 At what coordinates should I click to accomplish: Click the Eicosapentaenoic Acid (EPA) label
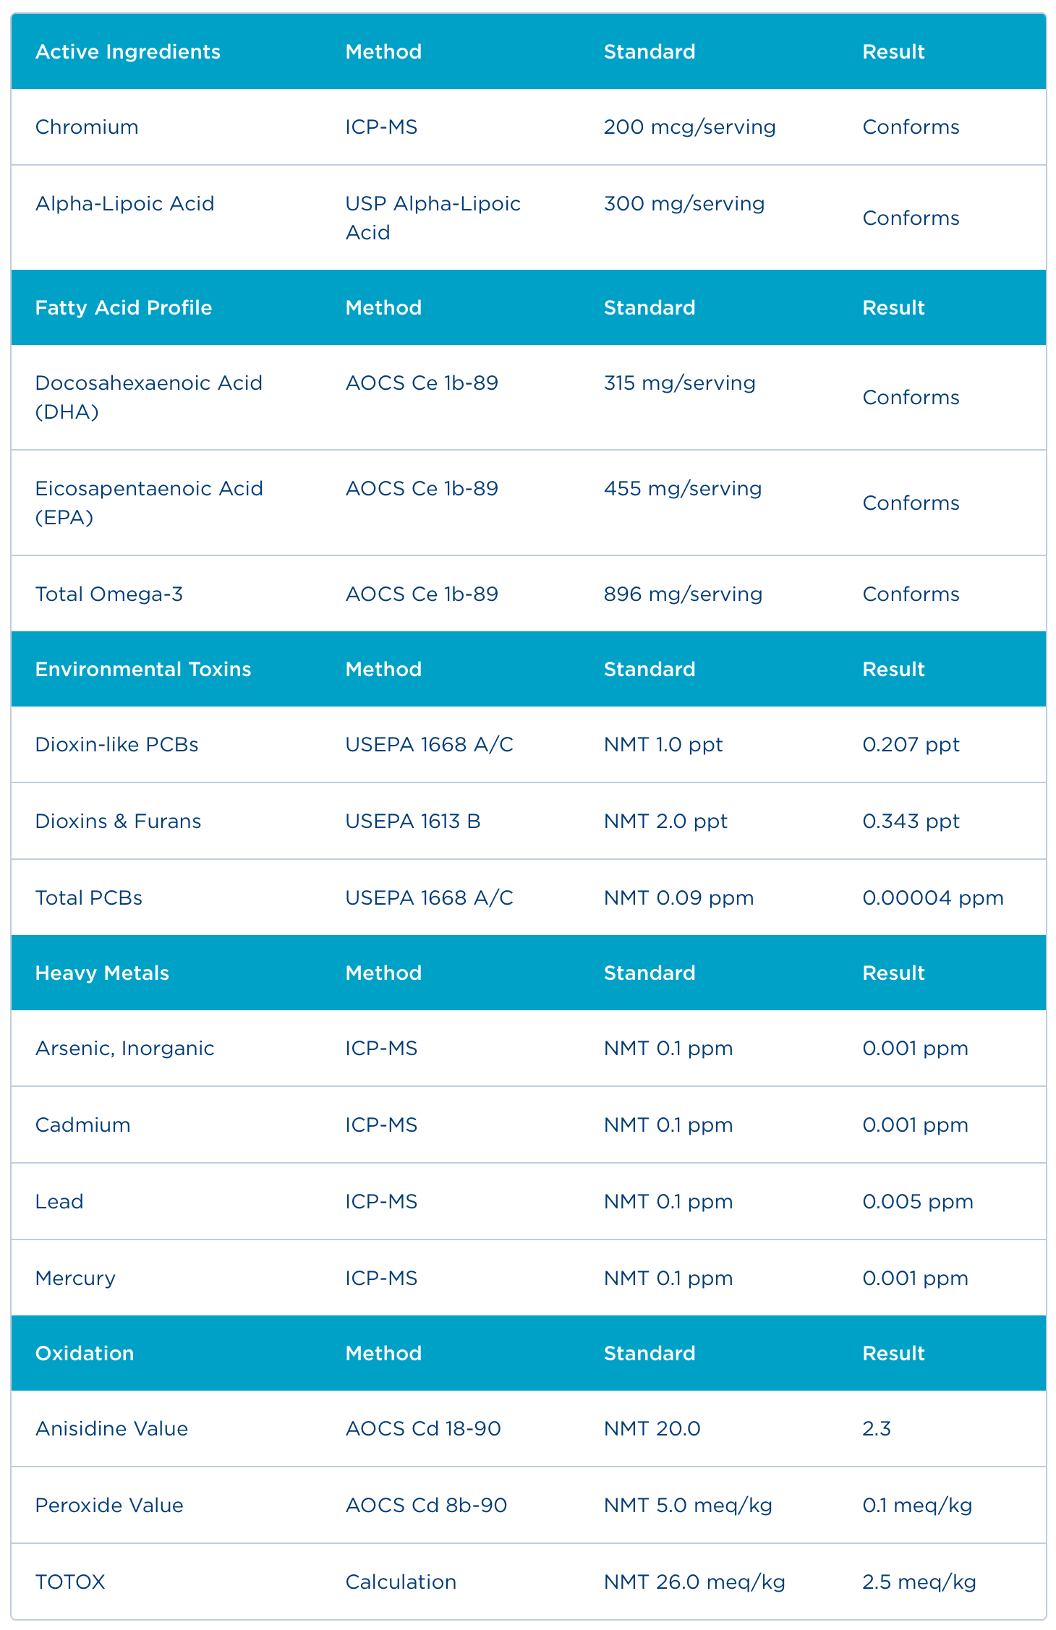coord(148,503)
